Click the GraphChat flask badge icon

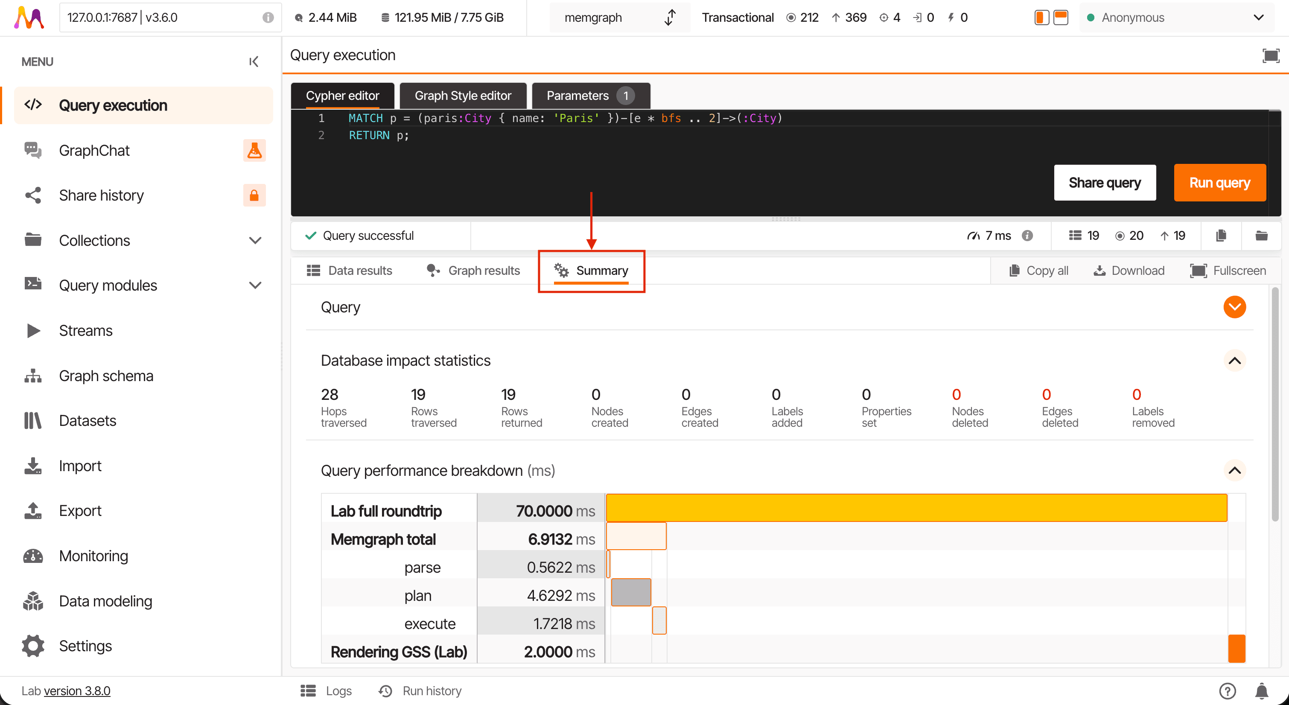pos(254,151)
